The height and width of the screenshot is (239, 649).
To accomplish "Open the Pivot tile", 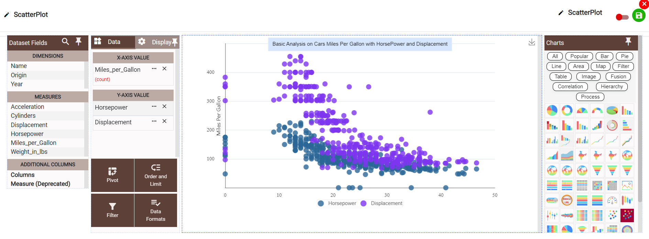I will [x=112, y=175].
